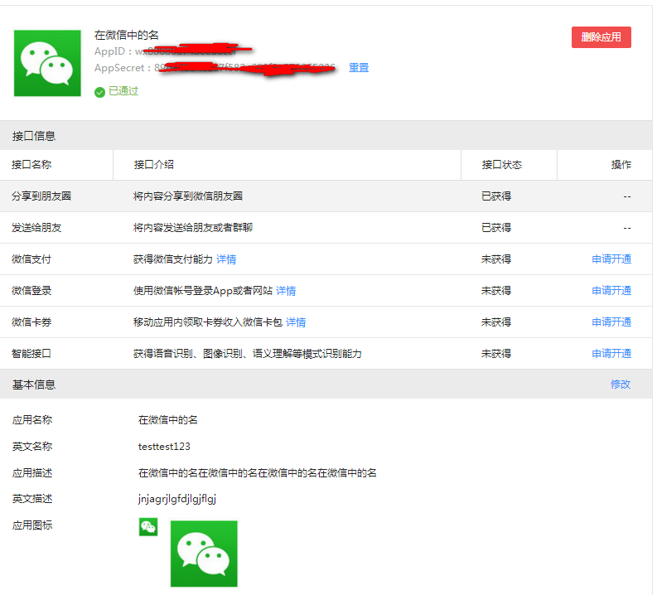The width and height of the screenshot is (657, 595).
Task: Click the 接口名称 column header
Action: click(x=31, y=165)
